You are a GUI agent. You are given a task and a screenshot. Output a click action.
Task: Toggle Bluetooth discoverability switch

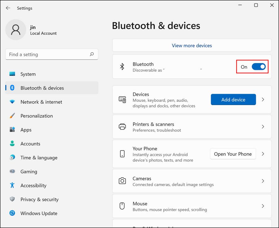[x=259, y=67]
